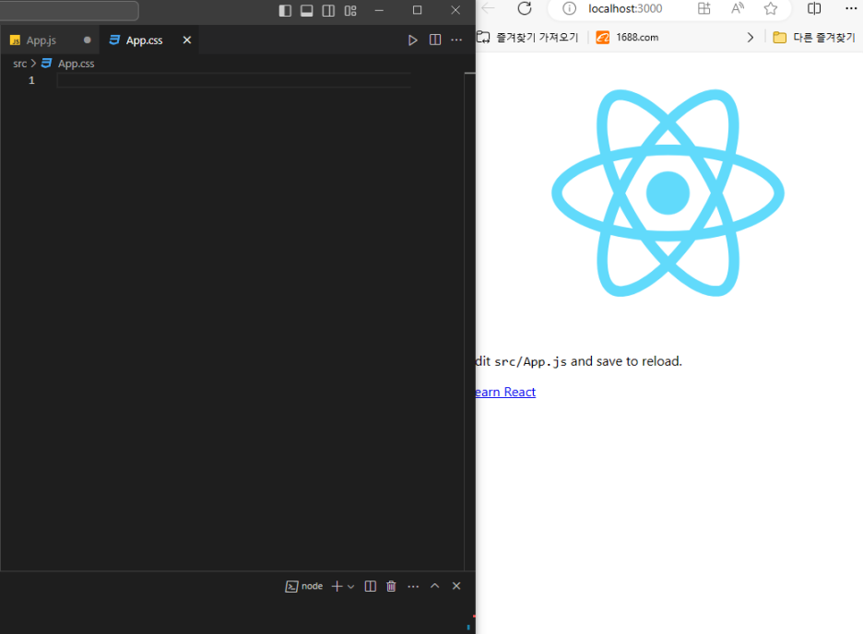Run code with the play icon

point(413,41)
